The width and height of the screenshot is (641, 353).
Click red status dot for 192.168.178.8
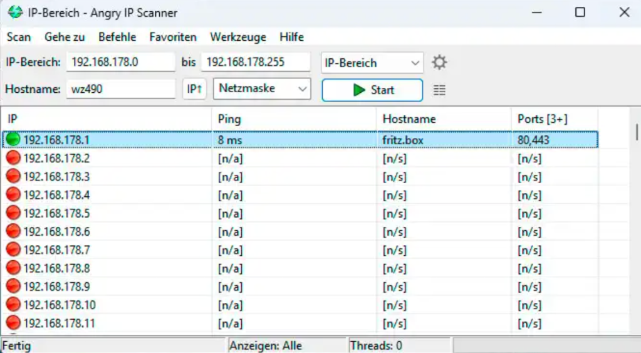pos(13,268)
